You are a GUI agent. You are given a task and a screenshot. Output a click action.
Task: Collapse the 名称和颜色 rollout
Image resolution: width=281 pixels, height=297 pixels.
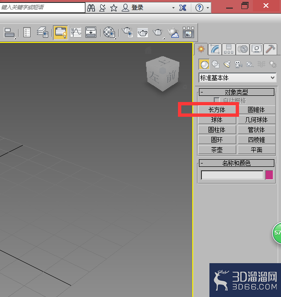[237, 163]
